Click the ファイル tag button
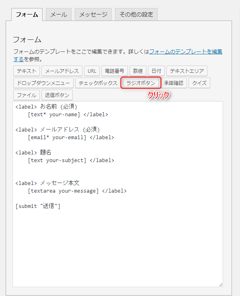Screen dimensions: 240x296 click(x=27, y=95)
